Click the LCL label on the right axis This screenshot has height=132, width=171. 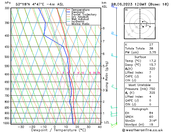click(x=107, y=122)
